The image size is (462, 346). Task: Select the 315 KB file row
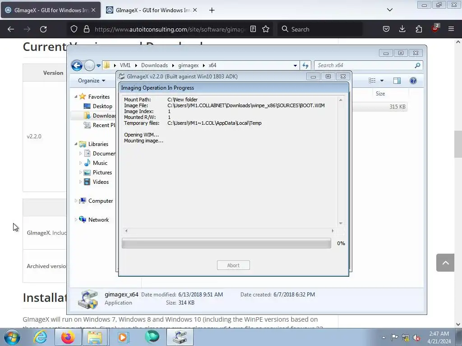(x=379, y=107)
